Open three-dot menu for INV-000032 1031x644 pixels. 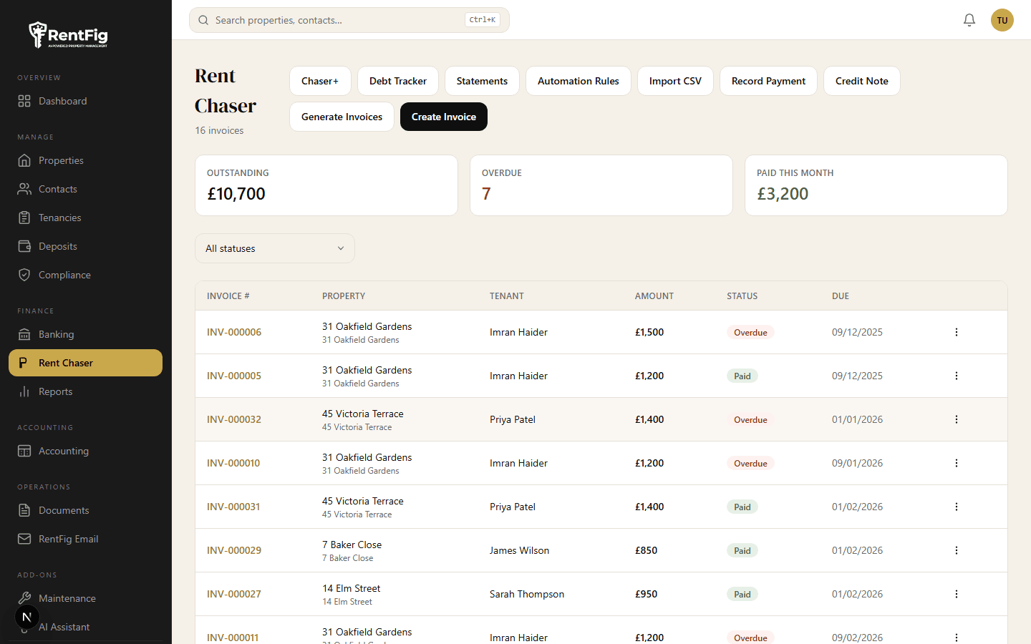pos(956,419)
